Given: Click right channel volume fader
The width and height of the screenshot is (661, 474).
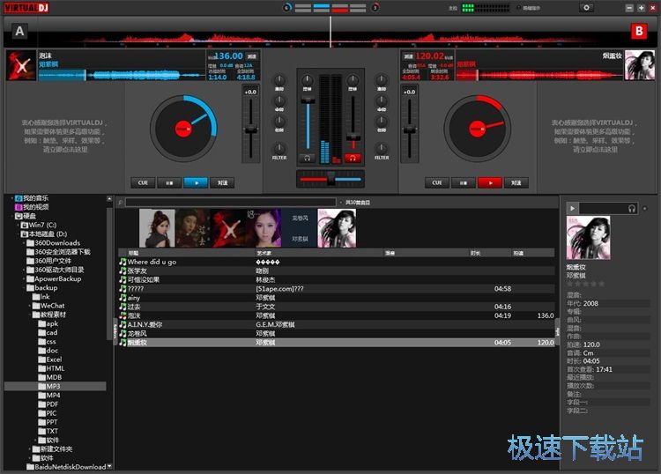Looking at the screenshot, I should pyautogui.click(x=353, y=137).
